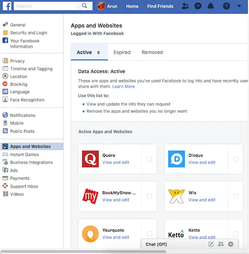Expand the account dropdown arrow
Screen dimensions: 249x254
click(239, 6)
